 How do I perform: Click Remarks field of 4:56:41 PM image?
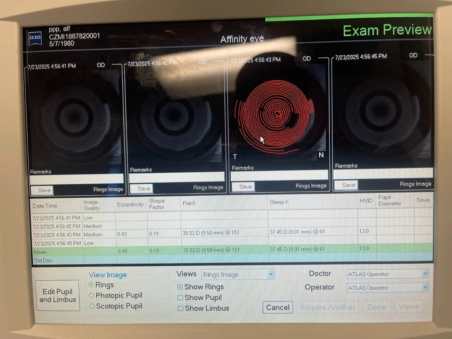click(76, 179)
